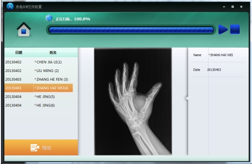Click date 20130402 beside CHEN JIA LE

click(13, 62)
